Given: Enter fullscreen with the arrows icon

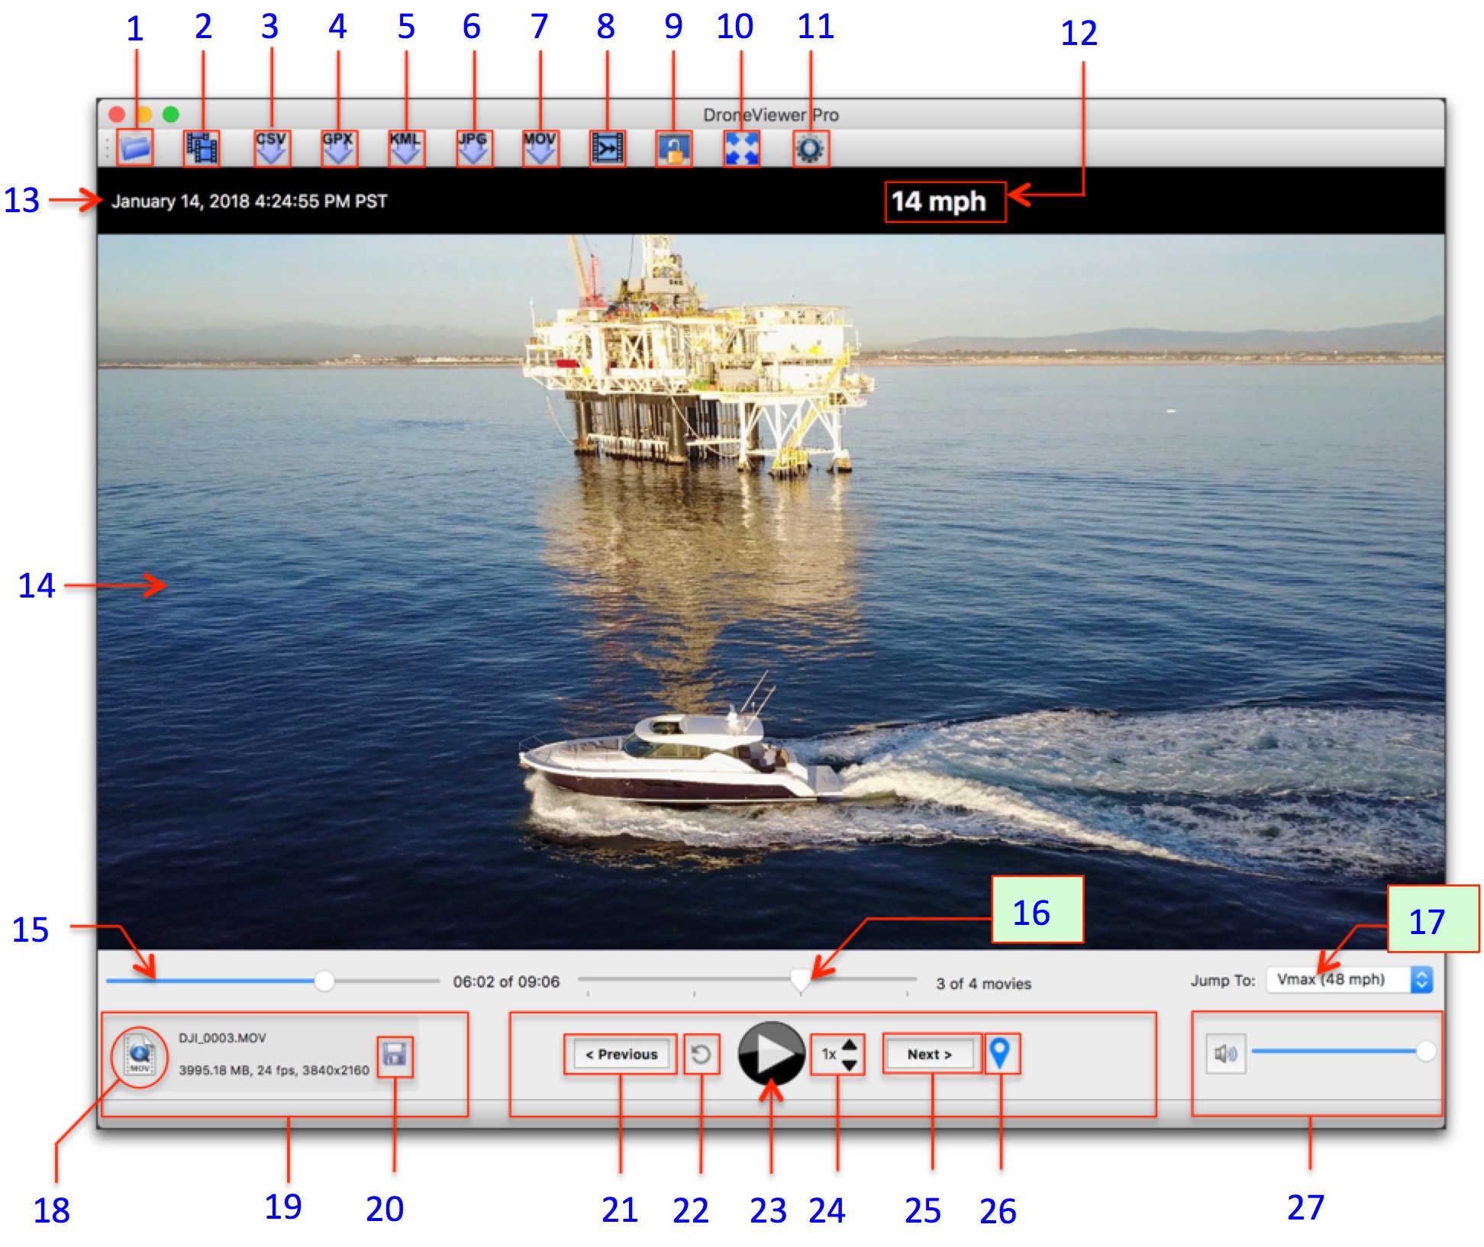Looking at the screenshot, I should point(741,148).
